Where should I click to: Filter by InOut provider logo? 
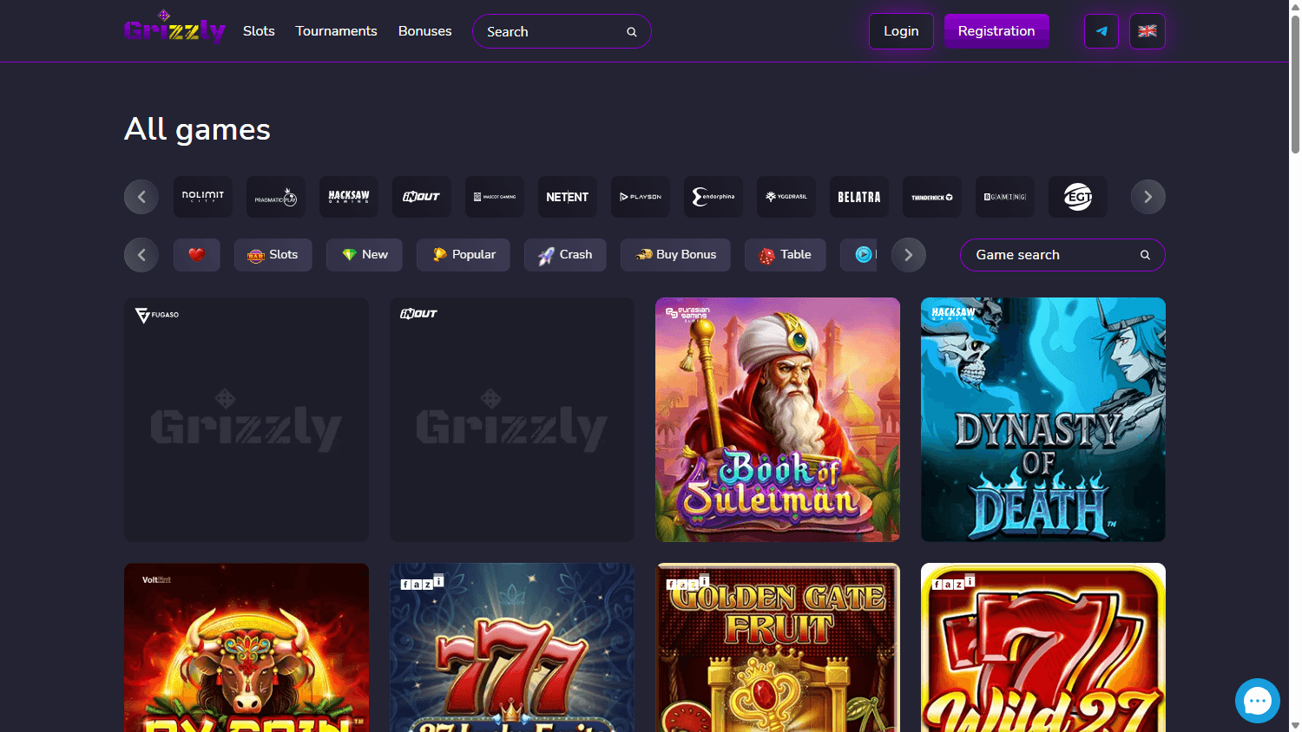point(422,197)
